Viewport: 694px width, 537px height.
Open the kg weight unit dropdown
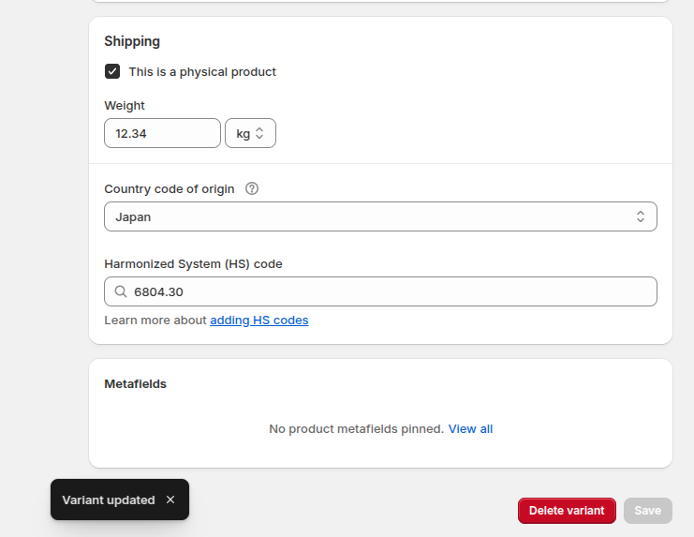250,133
